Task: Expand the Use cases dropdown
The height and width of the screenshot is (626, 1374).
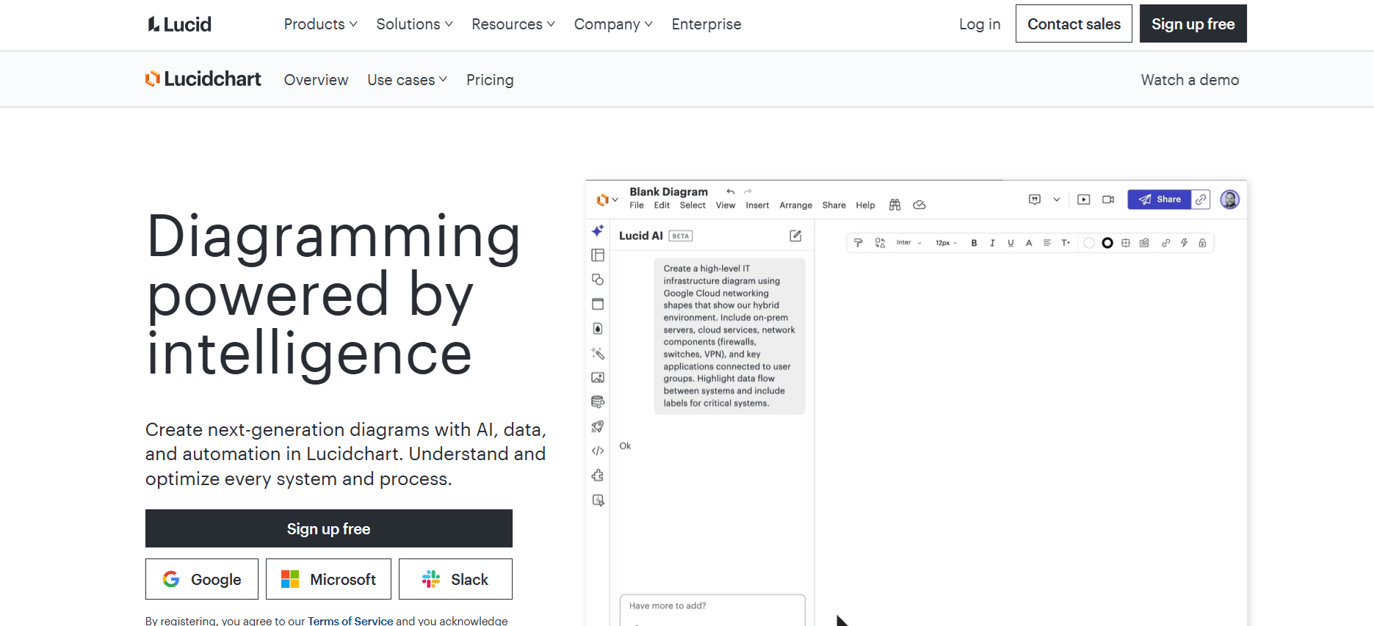Action: pos(408,80)
